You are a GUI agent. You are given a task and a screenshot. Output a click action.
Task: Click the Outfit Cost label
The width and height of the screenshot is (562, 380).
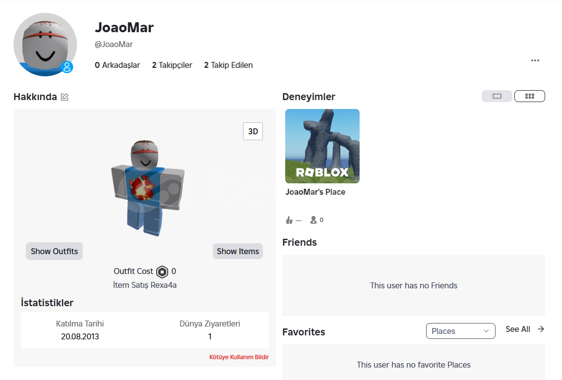tap(133, 271)
